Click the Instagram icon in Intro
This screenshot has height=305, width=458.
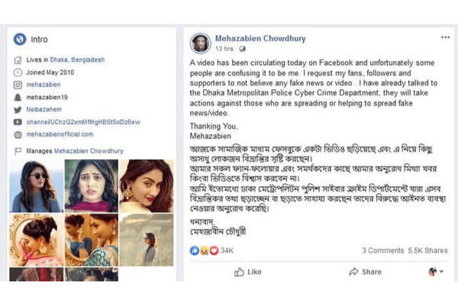18,85
